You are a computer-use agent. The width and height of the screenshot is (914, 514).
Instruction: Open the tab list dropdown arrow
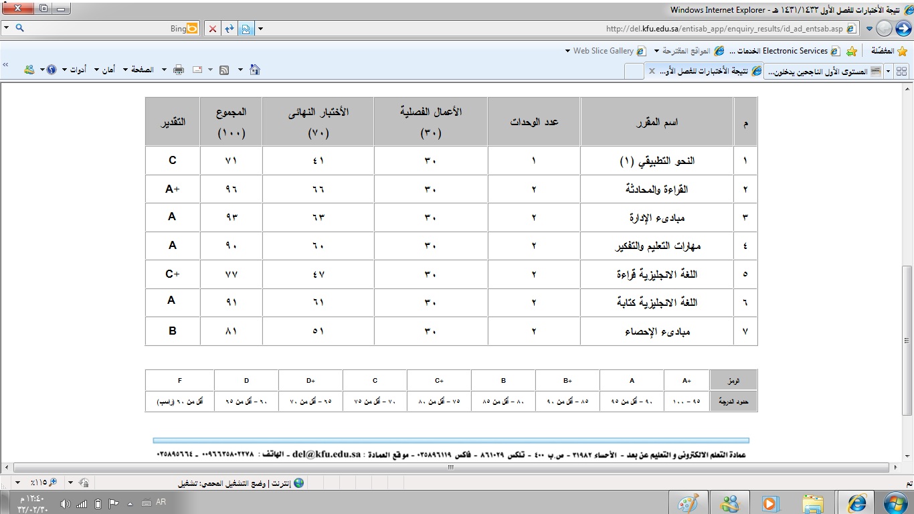pyautogui.click(x=888, y=71)
